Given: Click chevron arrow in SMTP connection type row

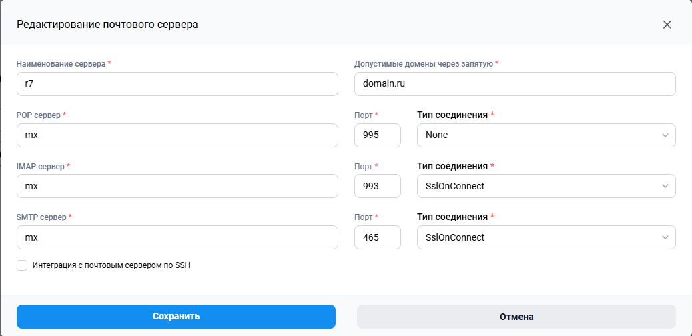Looking at the screenshot, I should click(x=665, y=237).
